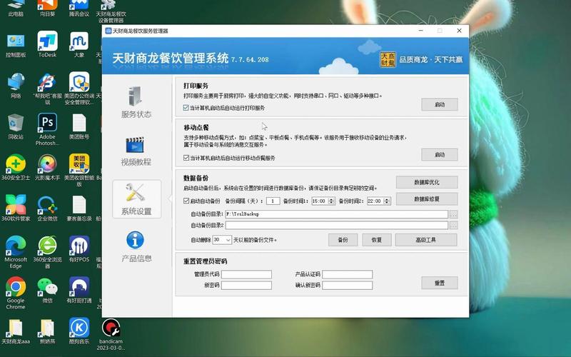Open 控制面板 control panel icon
The width and height of the screenshot is (571, 357).
[x=16, y=44]
